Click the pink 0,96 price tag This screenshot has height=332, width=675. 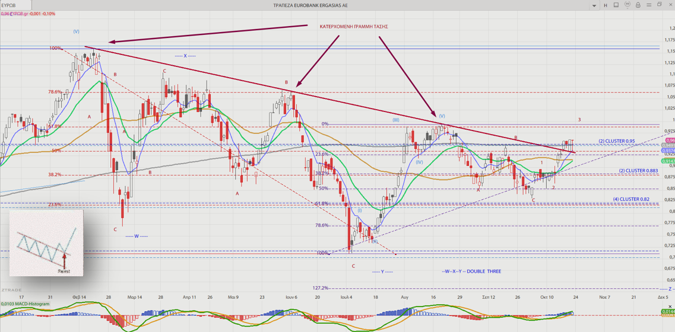click(670, 141)
